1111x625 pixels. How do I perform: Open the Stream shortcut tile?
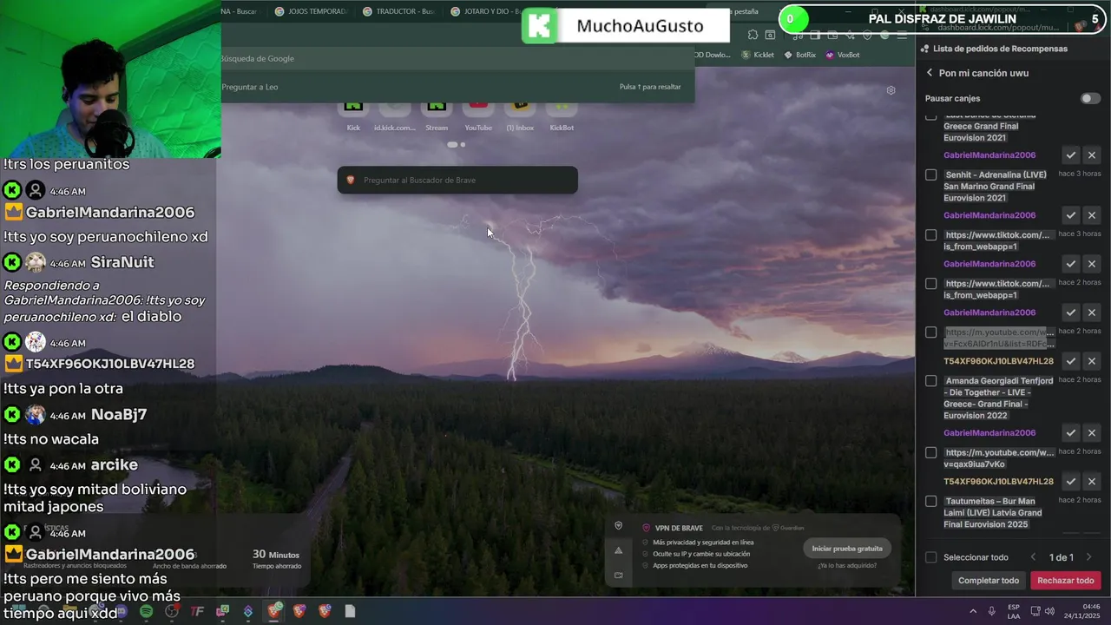coord(437,116)
